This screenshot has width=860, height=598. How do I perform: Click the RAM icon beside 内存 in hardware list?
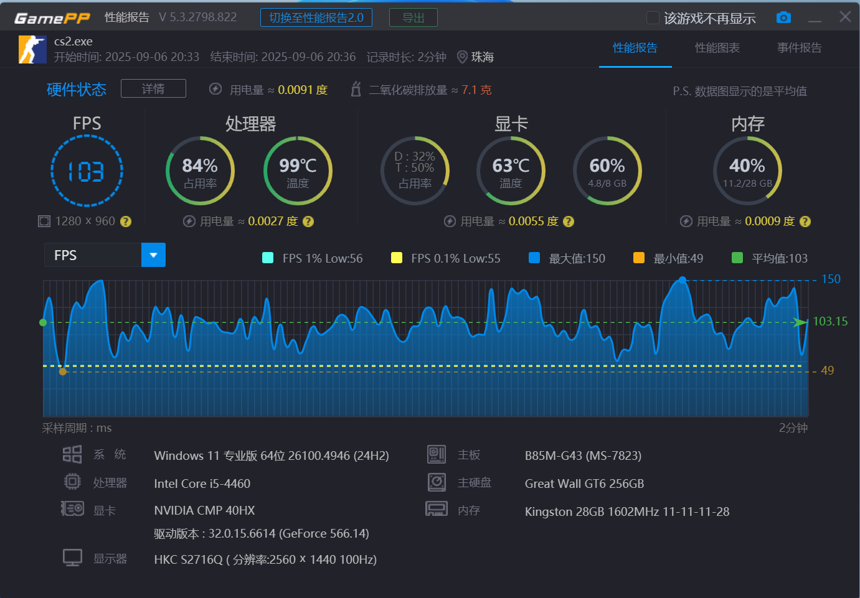pos(437,509)
